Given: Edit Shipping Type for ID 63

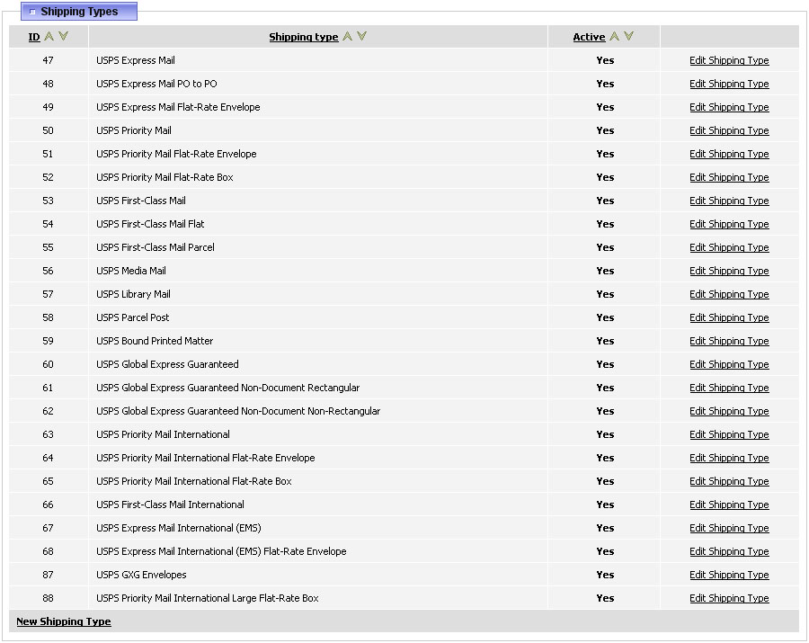Looking at the screenshot, I should point(729,434).
